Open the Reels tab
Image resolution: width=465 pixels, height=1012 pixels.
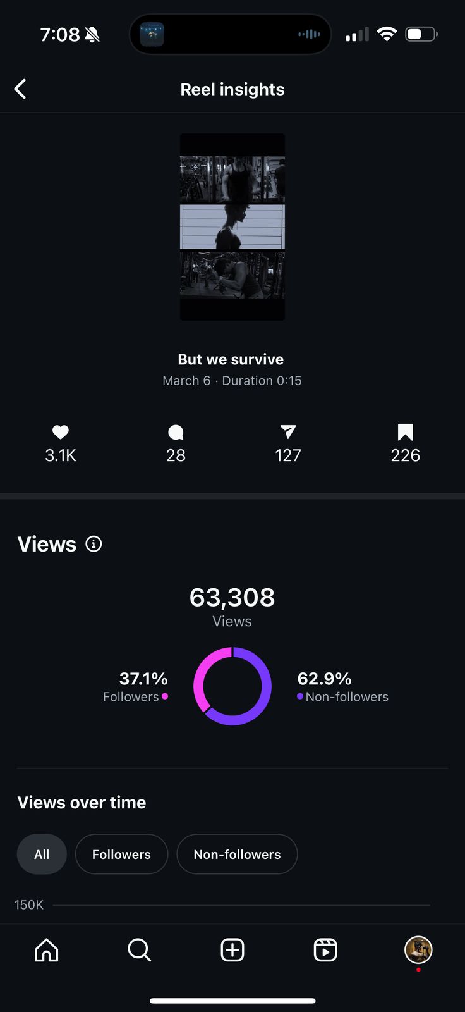point(325,949)
